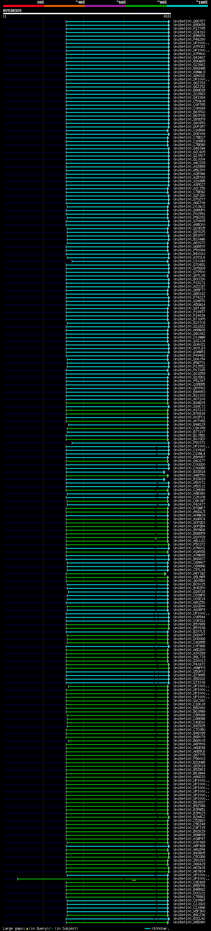Select the UniRef100_C7R861 label
Image resolution: width=211 pixels, height=931 pixels.
189,896
